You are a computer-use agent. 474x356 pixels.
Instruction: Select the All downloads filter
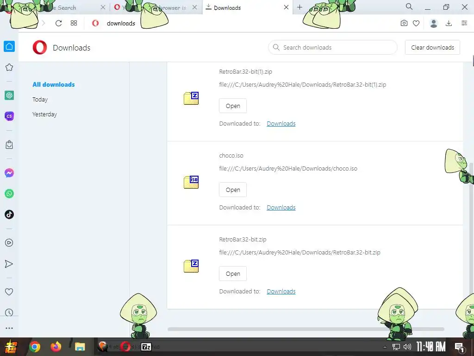click(54, 84)
